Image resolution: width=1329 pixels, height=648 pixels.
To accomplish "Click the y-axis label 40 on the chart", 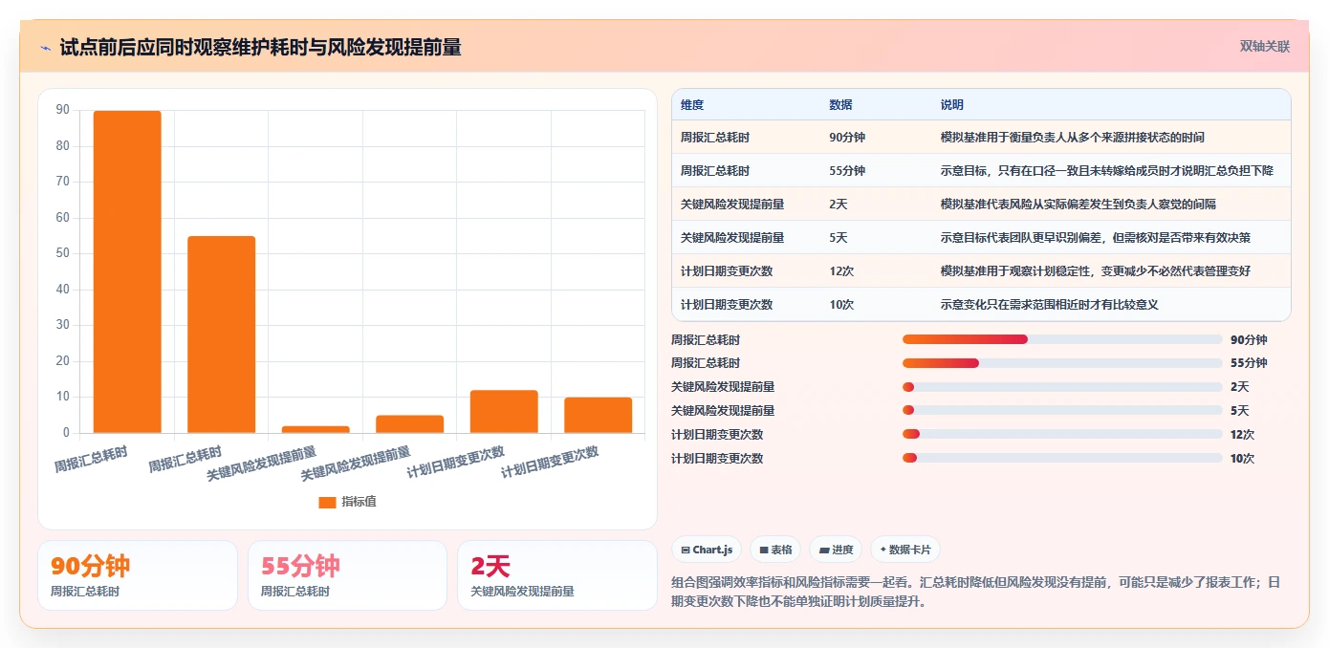I will pyautogui.click(x=63, y=290).
